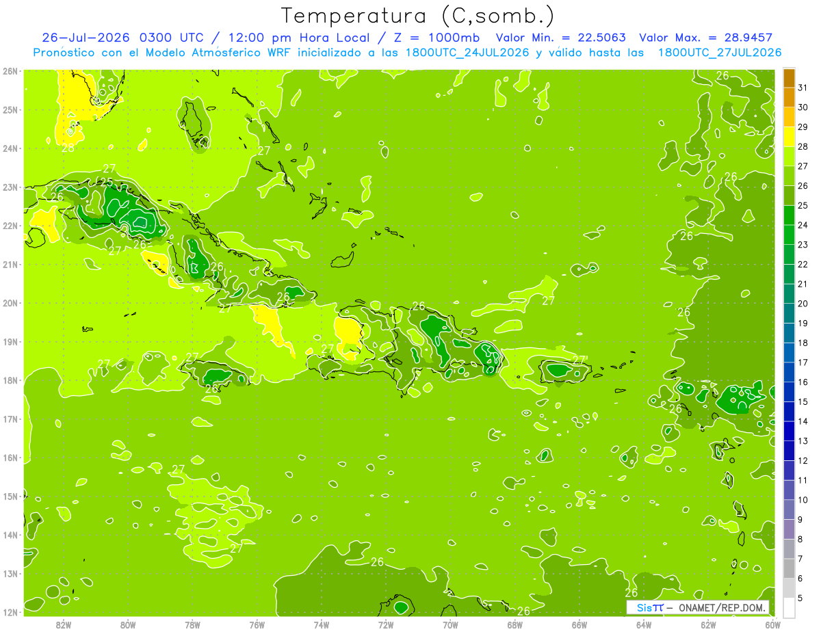Click the 23N latitude axis label
The height and width of the screenshot is (634, 821).
[x=10, y=187]
